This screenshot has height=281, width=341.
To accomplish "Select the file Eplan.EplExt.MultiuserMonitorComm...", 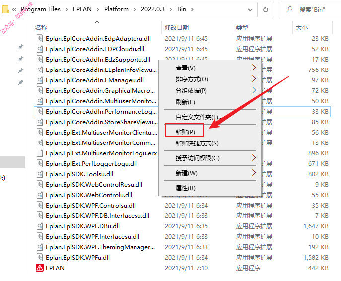I will (x=100, y=143).
